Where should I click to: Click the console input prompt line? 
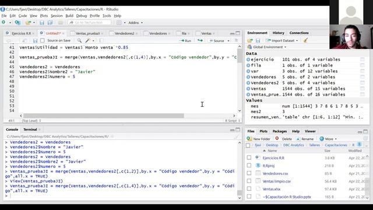coord(120,196)
